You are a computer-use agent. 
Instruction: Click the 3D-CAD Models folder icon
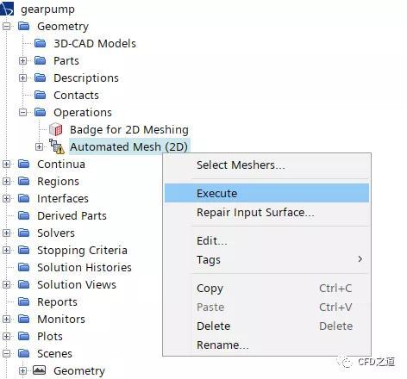coord(41,43)
